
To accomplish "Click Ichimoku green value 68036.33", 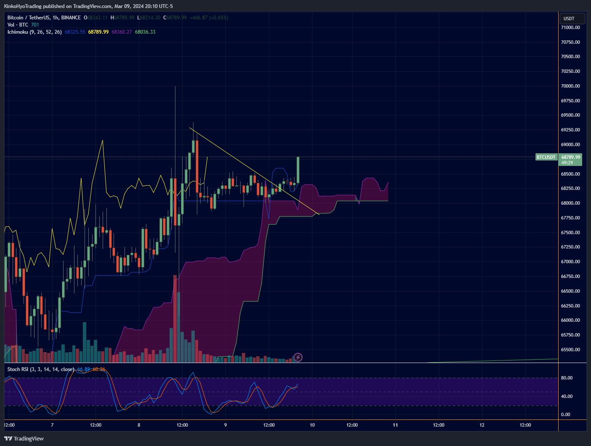I will 145,32.
